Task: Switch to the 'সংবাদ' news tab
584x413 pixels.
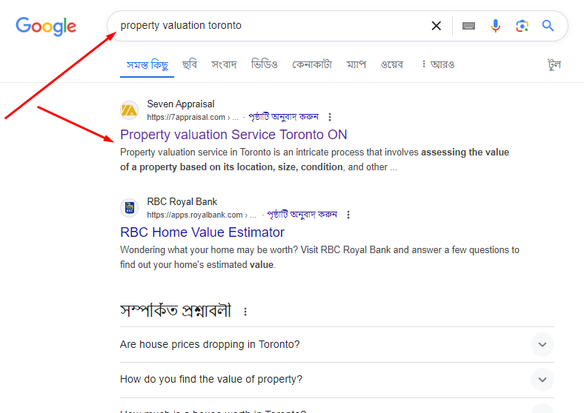Action: pyautogui.click(x=225, y=64)
